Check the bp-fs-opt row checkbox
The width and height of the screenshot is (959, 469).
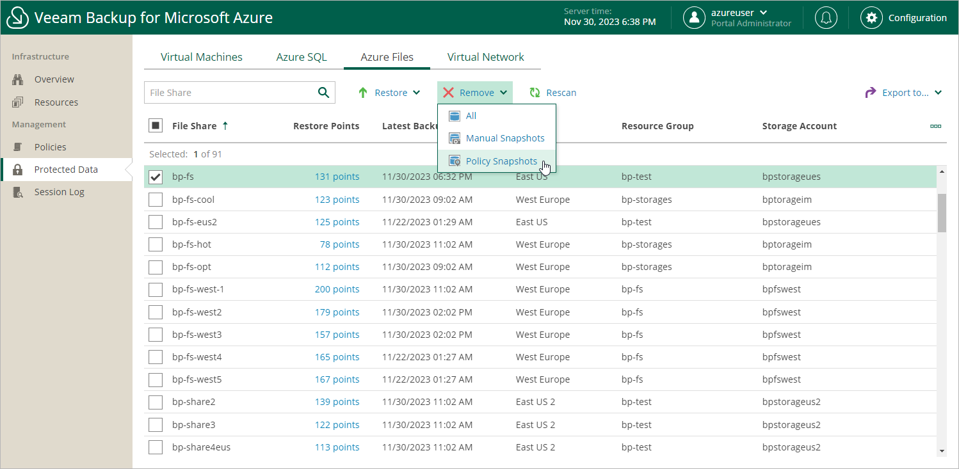(156, 267)
